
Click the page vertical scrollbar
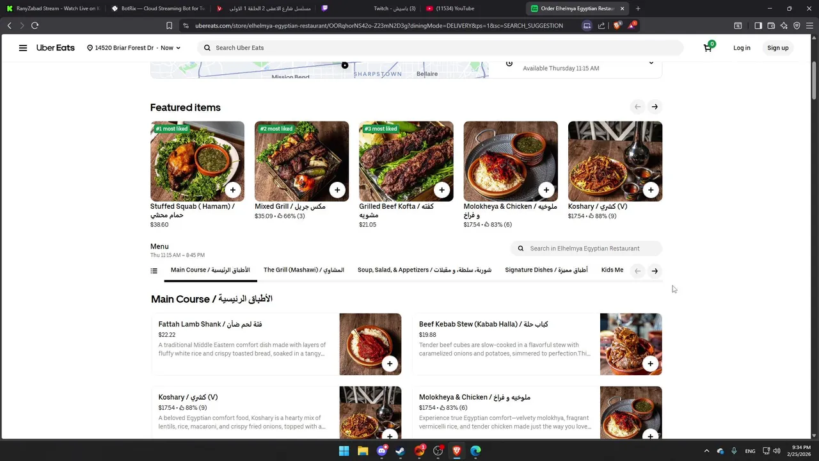815,80
